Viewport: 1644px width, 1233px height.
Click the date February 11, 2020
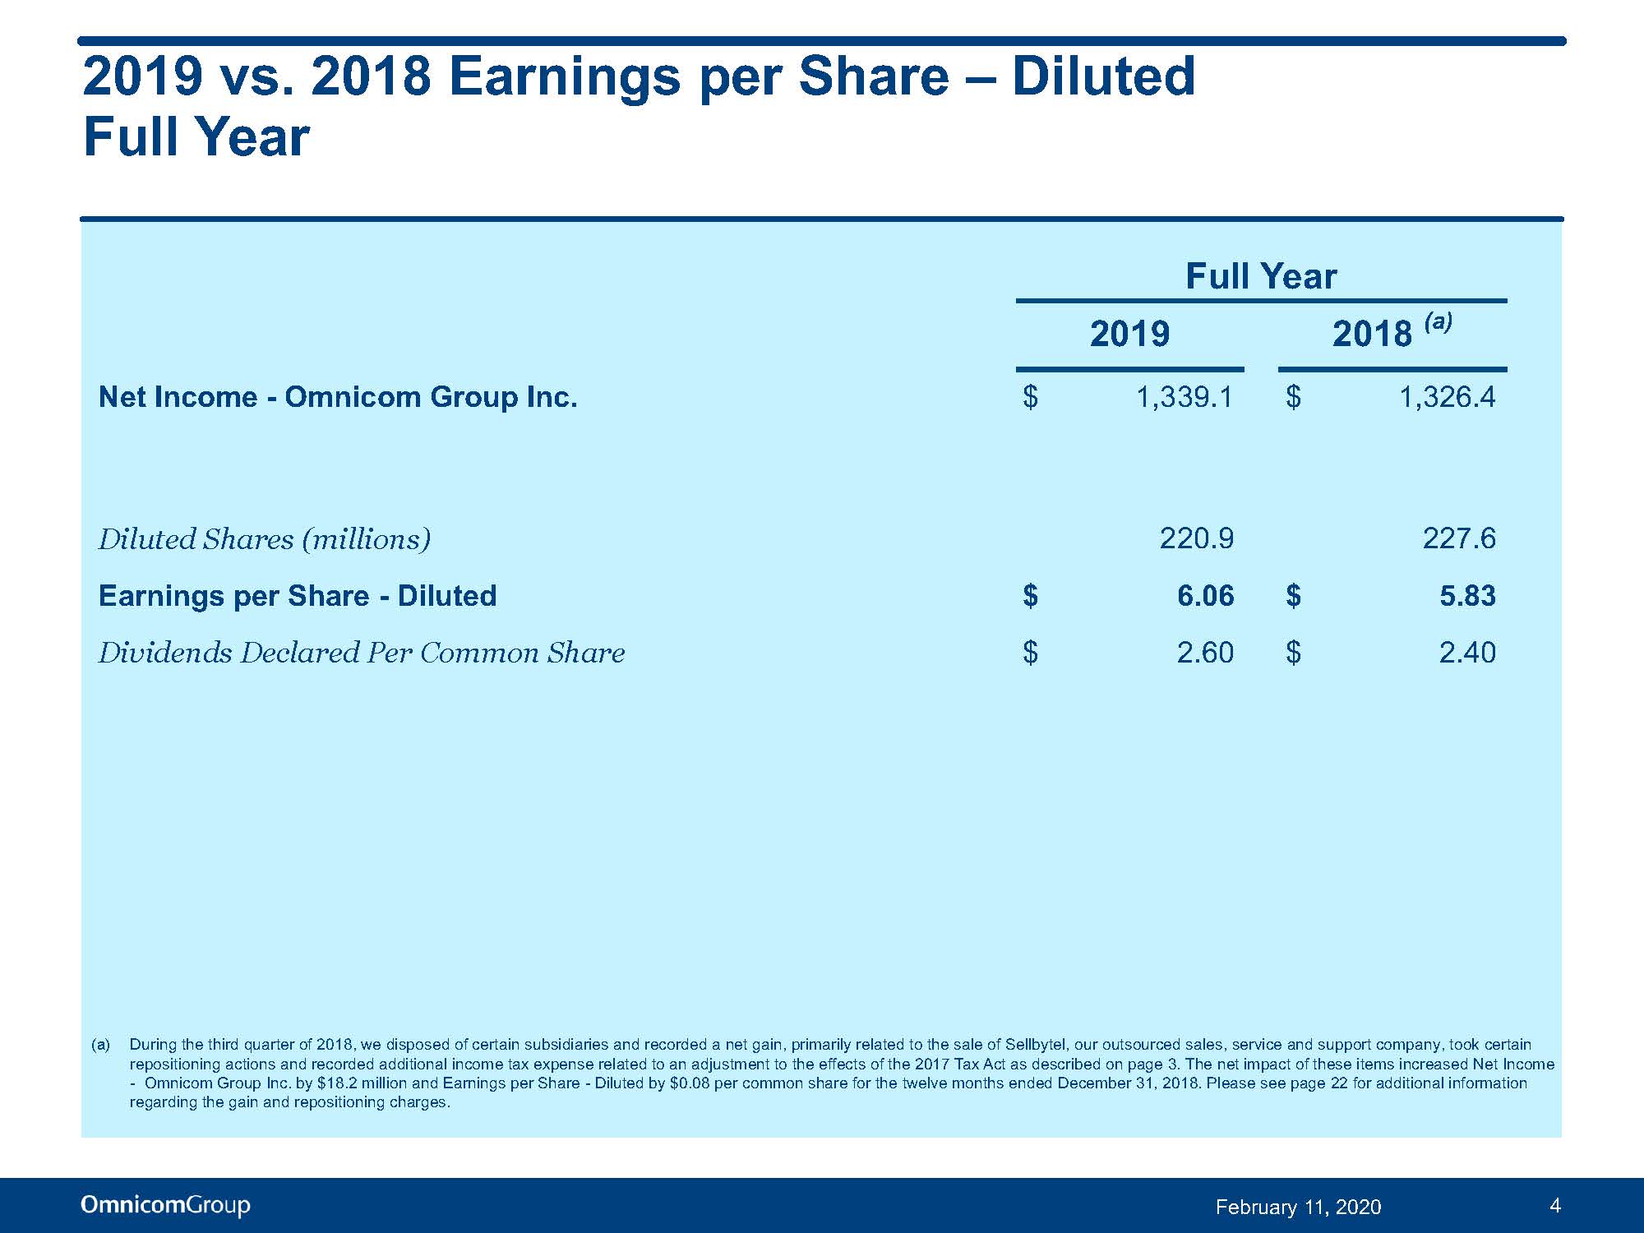coord(1298,1207)
